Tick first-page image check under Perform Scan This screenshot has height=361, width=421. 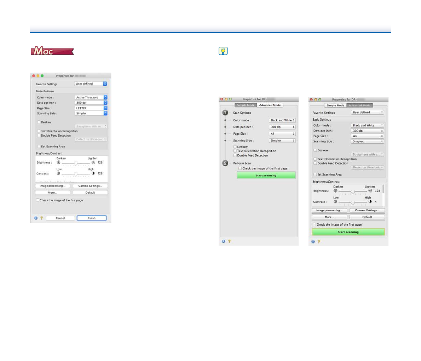pos(240,168)
